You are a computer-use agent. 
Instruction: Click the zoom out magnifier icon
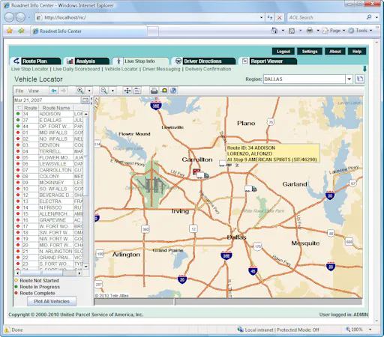point(103,91)
